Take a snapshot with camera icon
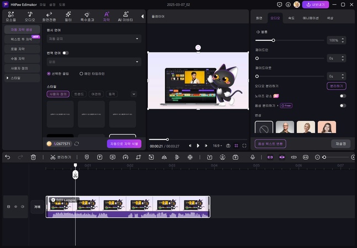The image size is (357, 248). pyautogui.click(x=227, y=145)
